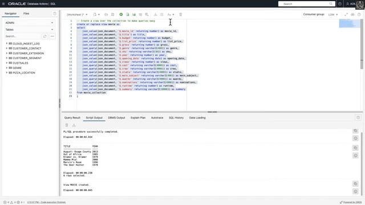Image resolution: width=365 pixels, height=205 pixels.
Task: Expand the CUSTOMER_CONTACT table
Action: click(x=6, y=48)
